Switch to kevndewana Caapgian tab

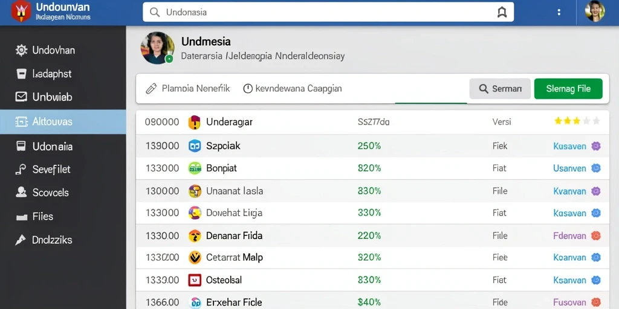point(293,88)
